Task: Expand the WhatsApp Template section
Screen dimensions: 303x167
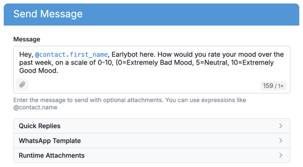Action: [152, 141]
